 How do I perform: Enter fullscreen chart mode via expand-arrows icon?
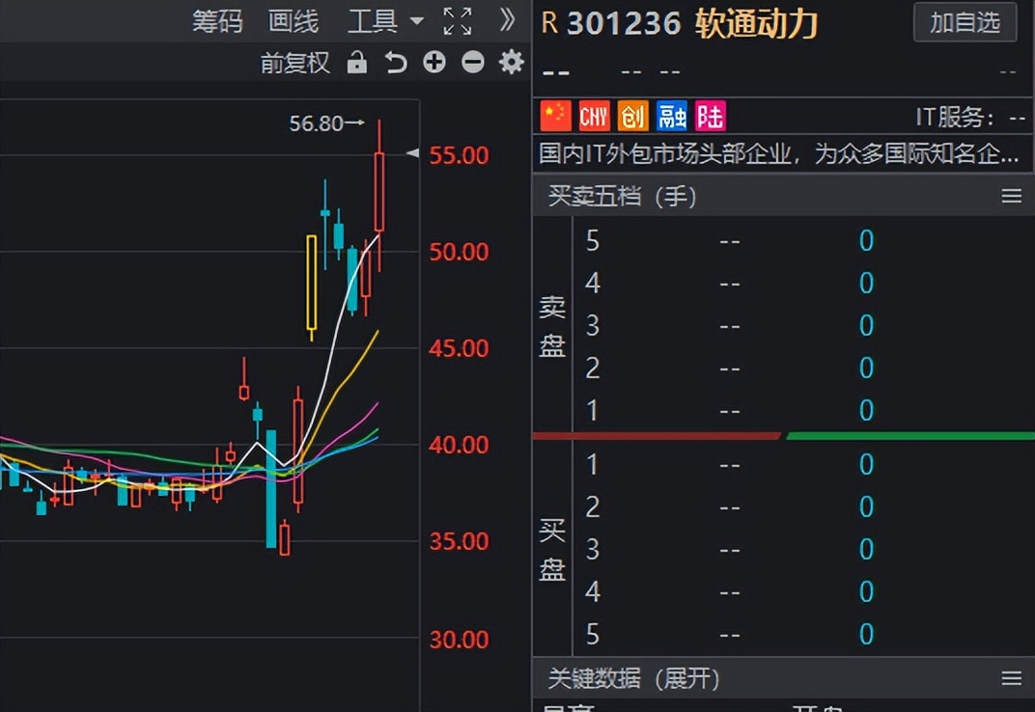click(x=457, y=21)
